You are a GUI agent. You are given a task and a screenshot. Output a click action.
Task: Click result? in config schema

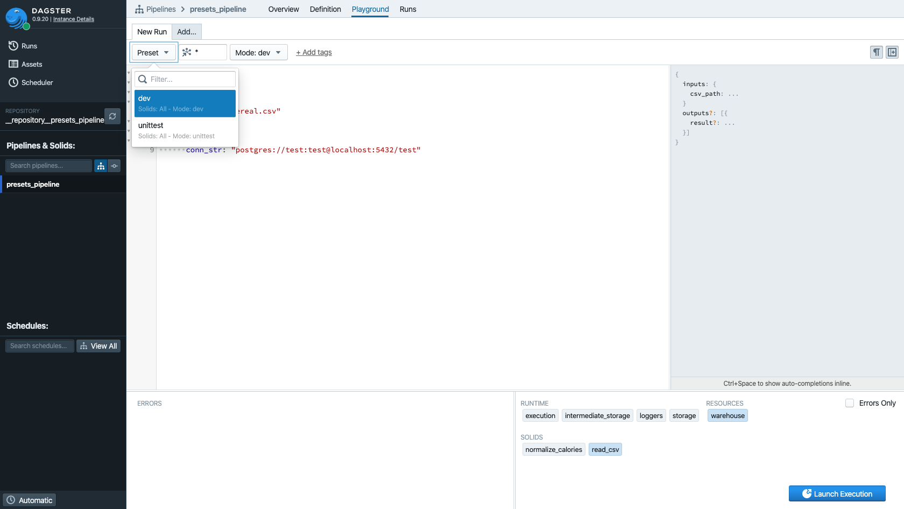pos(703,123)
